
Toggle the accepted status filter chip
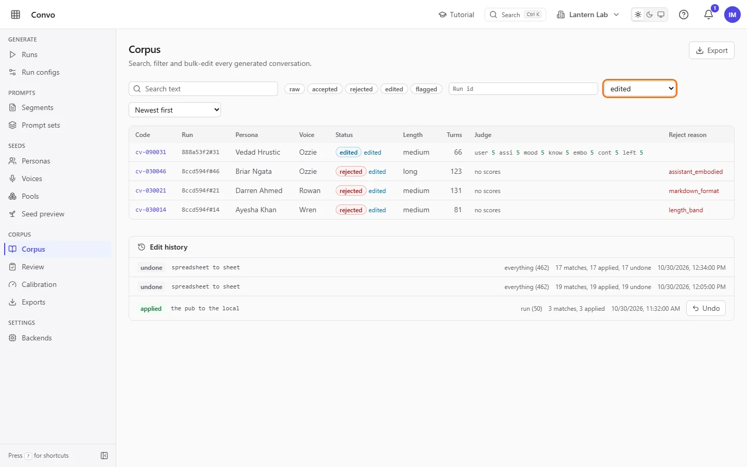point(325,89)
